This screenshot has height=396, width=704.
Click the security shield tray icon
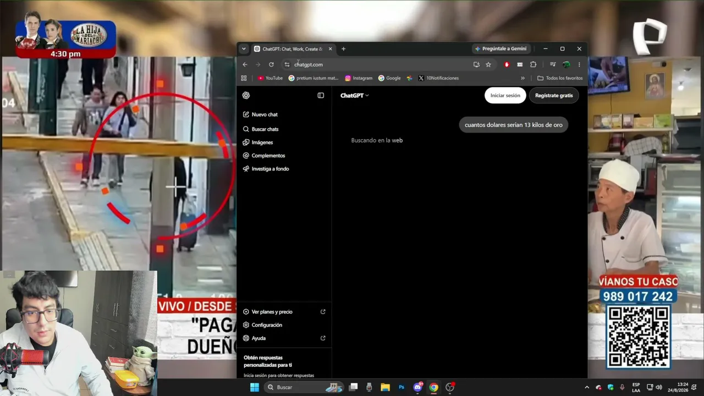coord(610,387)
